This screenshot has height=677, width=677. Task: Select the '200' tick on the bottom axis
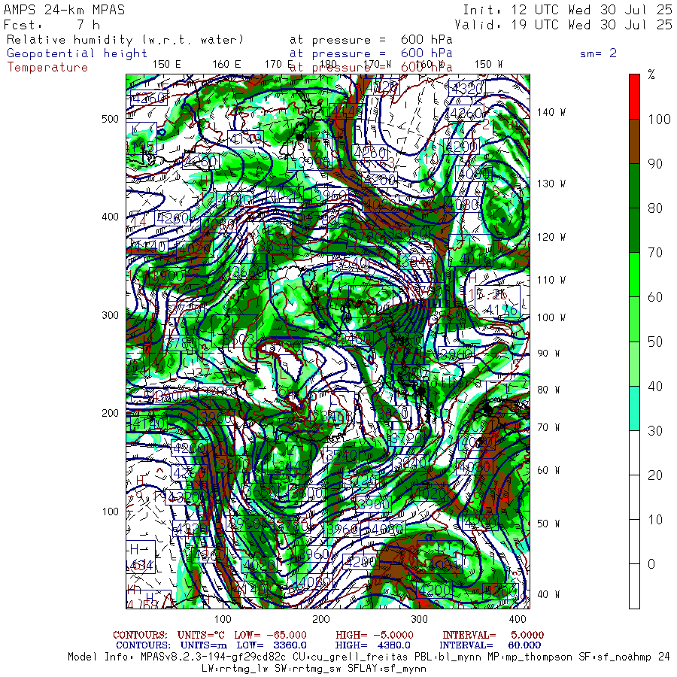click(x=321, y=619)
